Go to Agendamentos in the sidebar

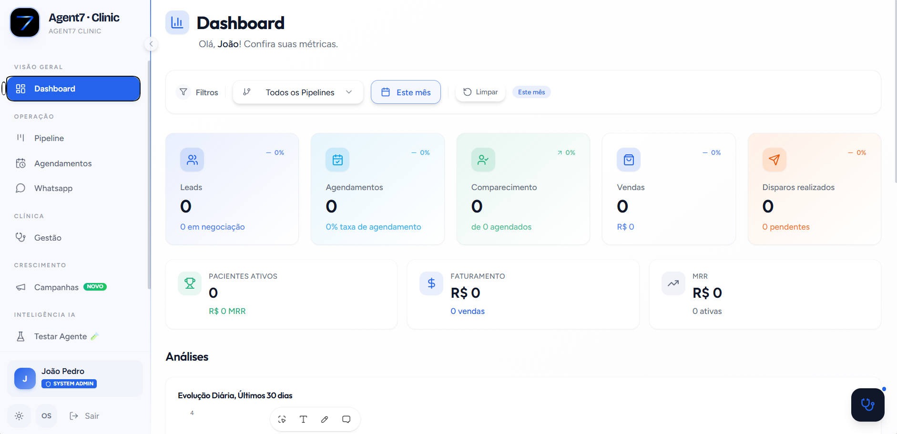73,163
